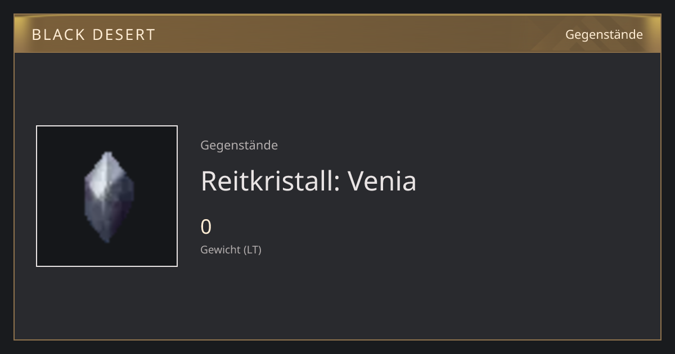
Task: Click the empty dark card area right of the title
Action: coord(534,181)
